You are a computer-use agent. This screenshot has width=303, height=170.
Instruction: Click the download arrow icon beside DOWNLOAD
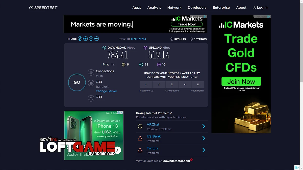pos(104,48)
